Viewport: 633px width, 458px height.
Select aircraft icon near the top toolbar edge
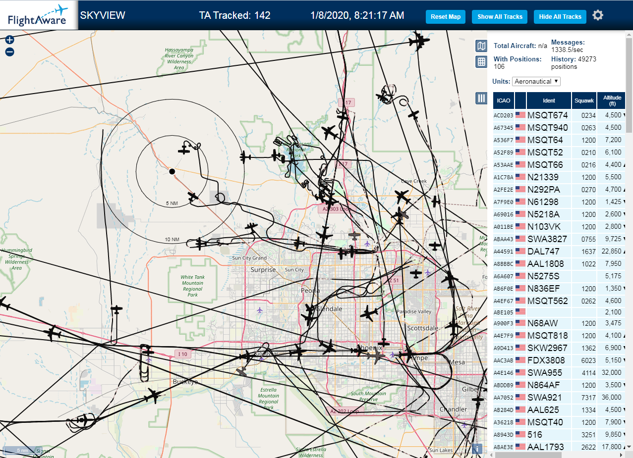point(419,41)
